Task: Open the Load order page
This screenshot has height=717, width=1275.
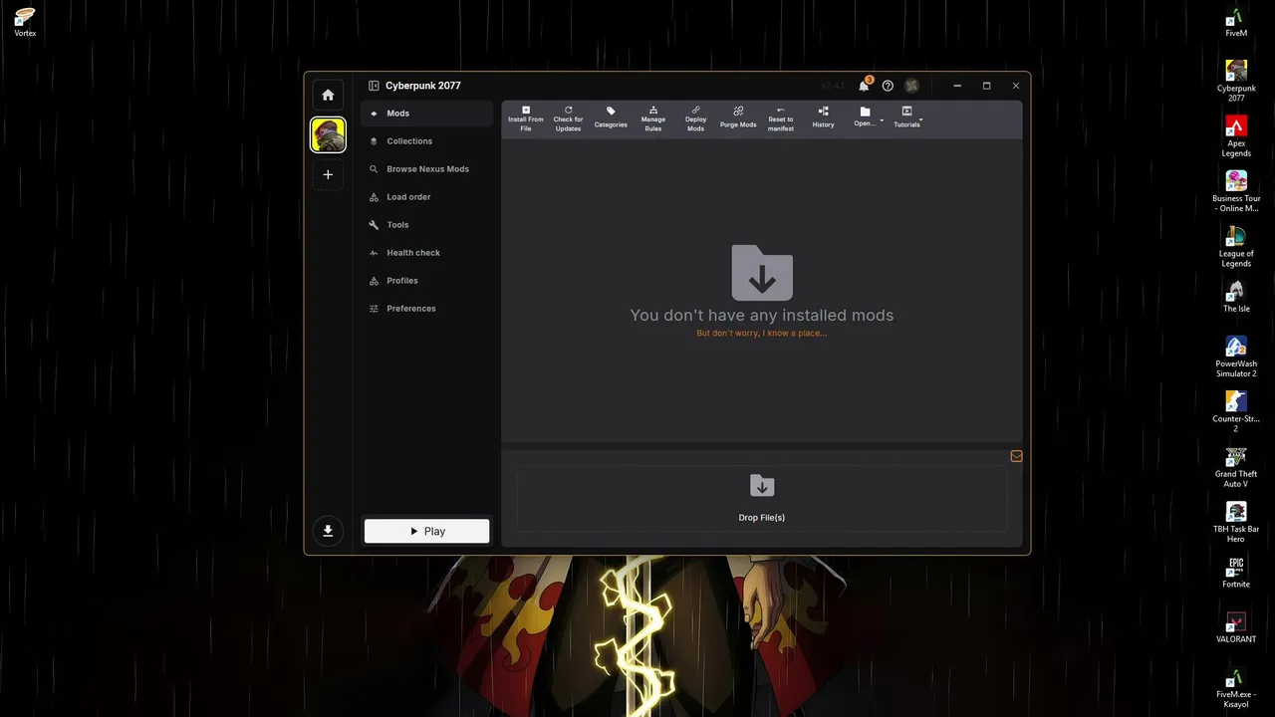Action: coord(426,197)
